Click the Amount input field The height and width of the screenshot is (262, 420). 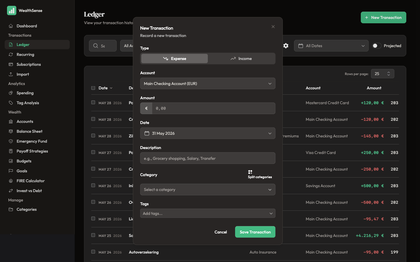214,108
